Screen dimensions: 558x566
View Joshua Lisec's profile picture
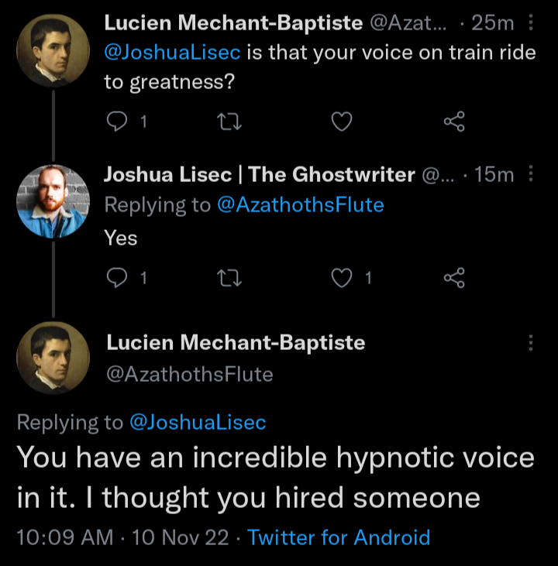pos(53,201)
